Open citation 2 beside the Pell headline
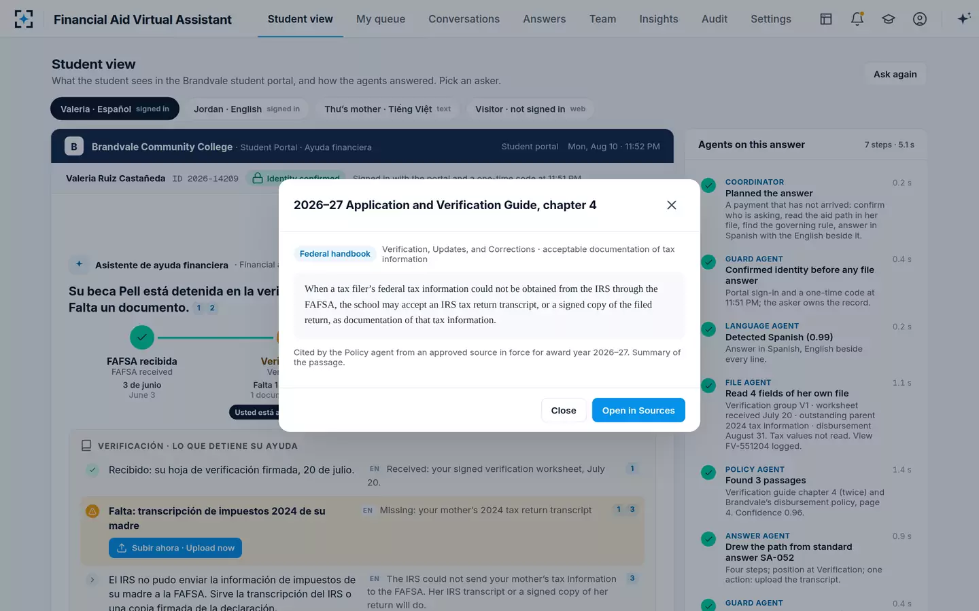This screenshot has width=979, height=611. 212,308
